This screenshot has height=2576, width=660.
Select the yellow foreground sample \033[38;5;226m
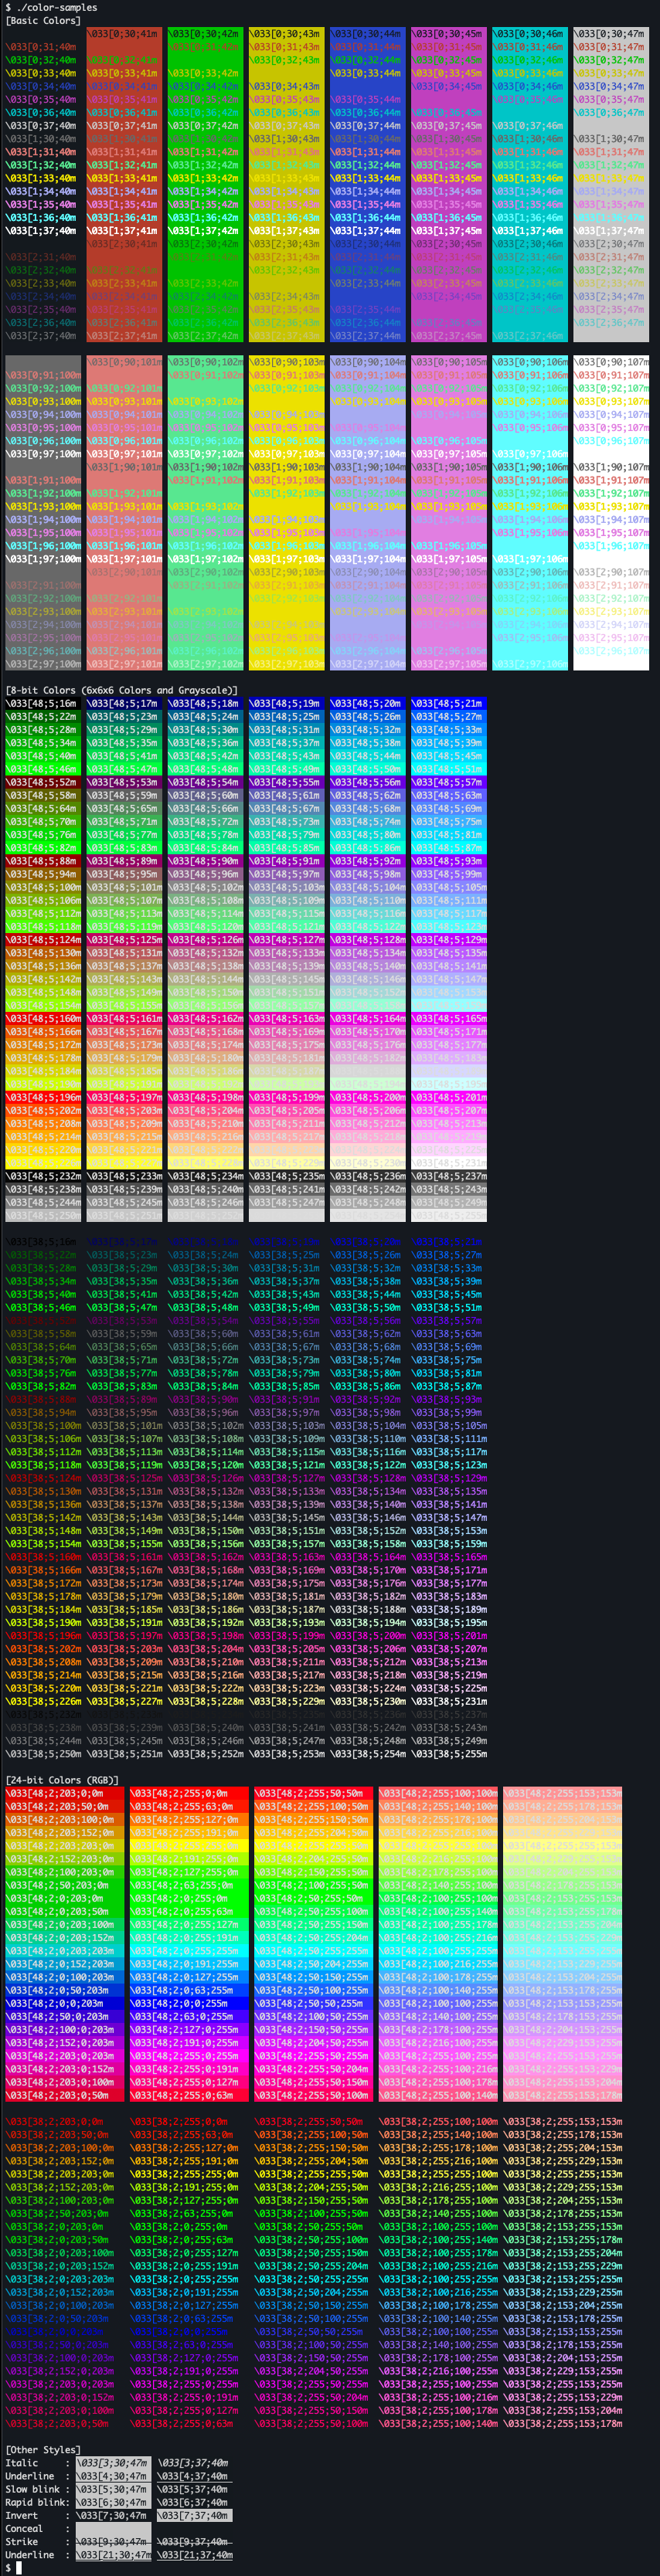click(43, 1701)
